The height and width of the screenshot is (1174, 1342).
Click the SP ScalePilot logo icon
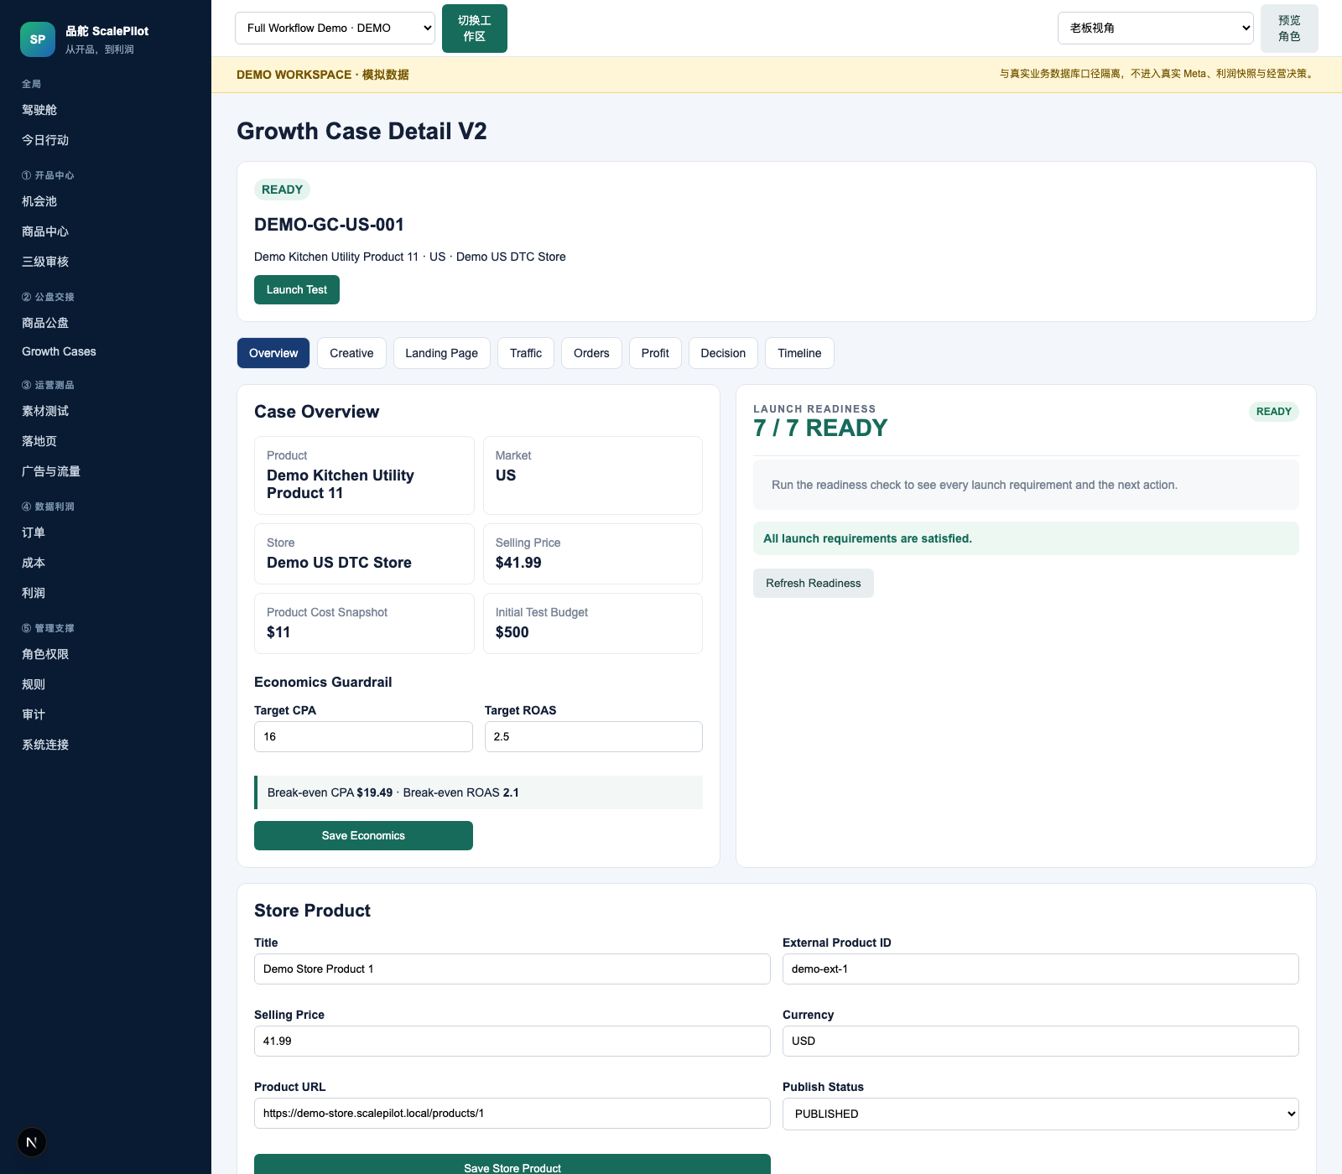pos(38,39)
